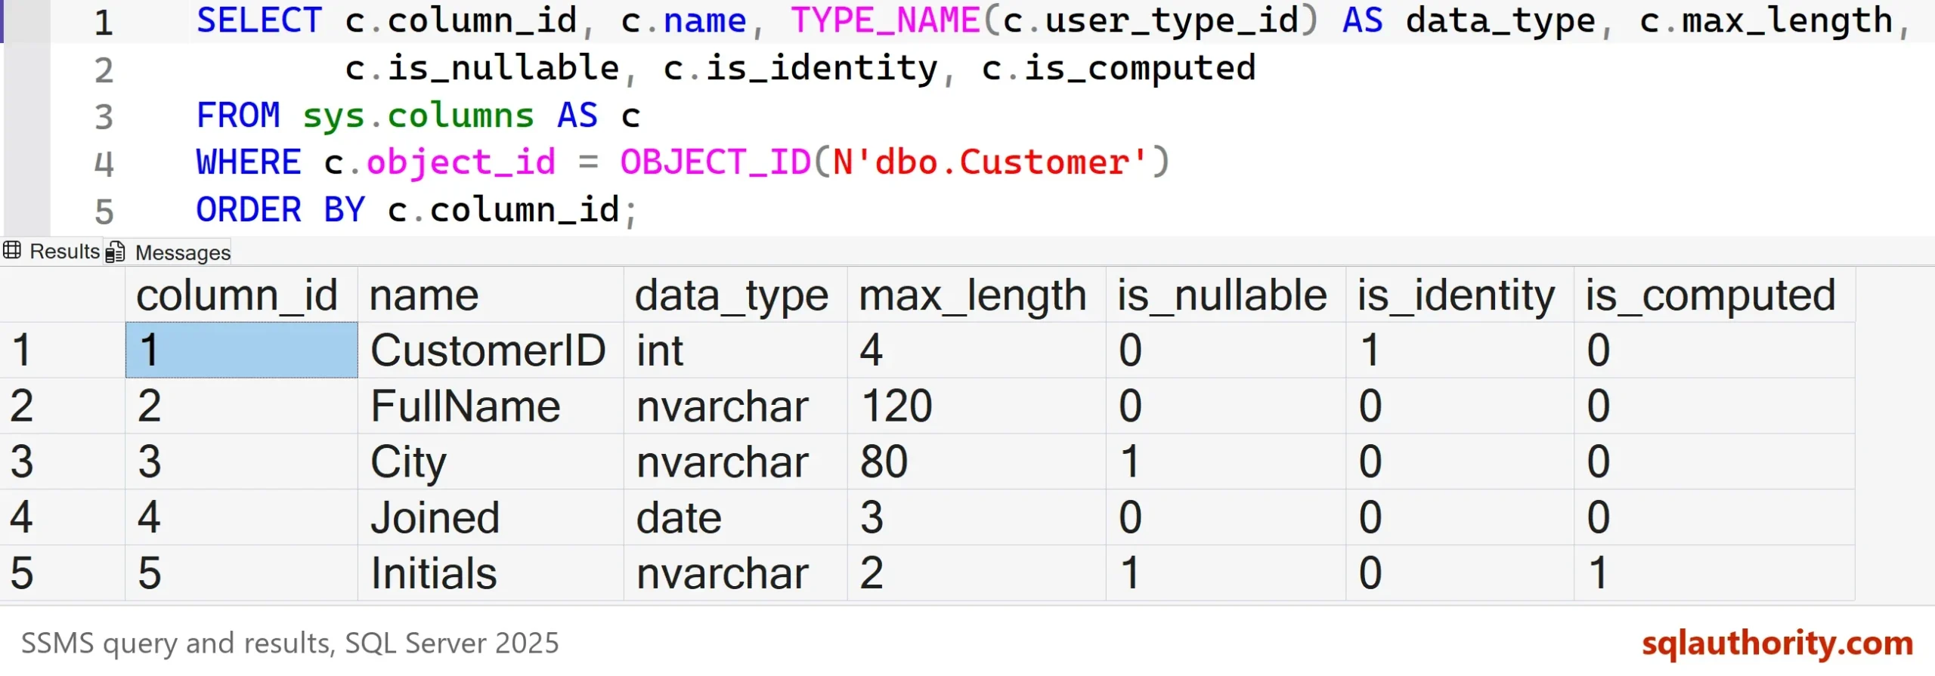
Task: Click the data_type column header
Action: 735,295
